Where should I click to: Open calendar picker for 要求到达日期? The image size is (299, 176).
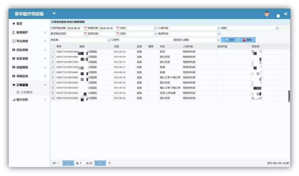coord(85,34)
